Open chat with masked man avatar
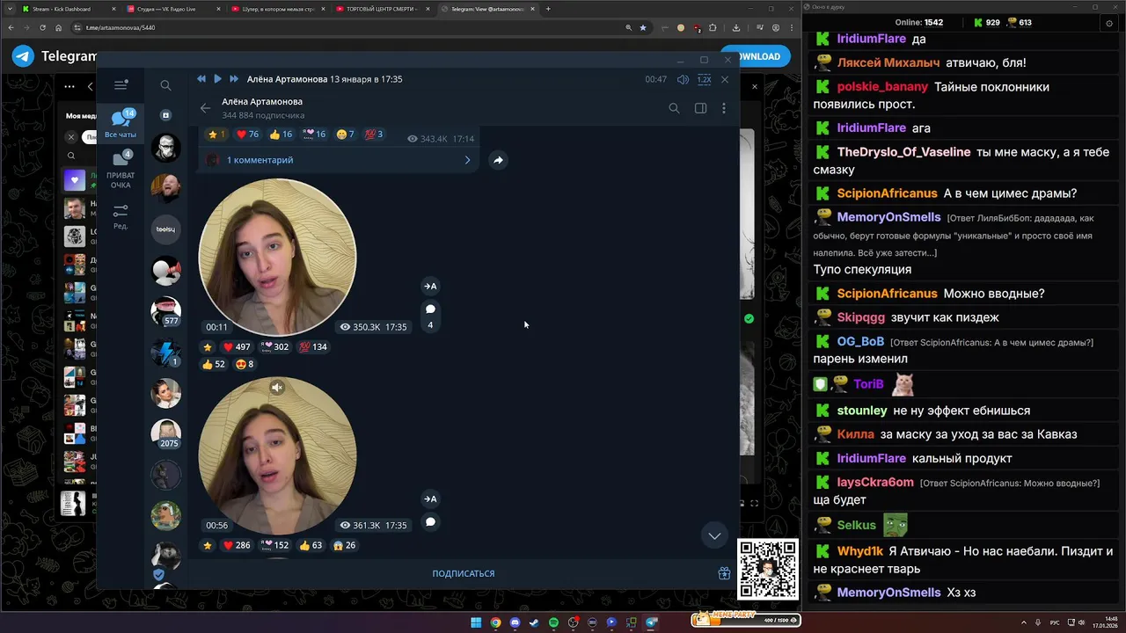Image resolution: width=1126 pixels, height=633 pixels. point(165,148)
